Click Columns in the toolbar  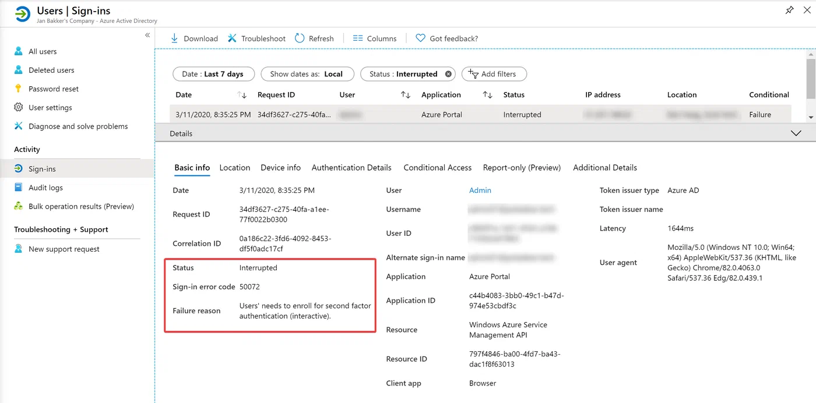pyautogui.click(x=375, y=38)
